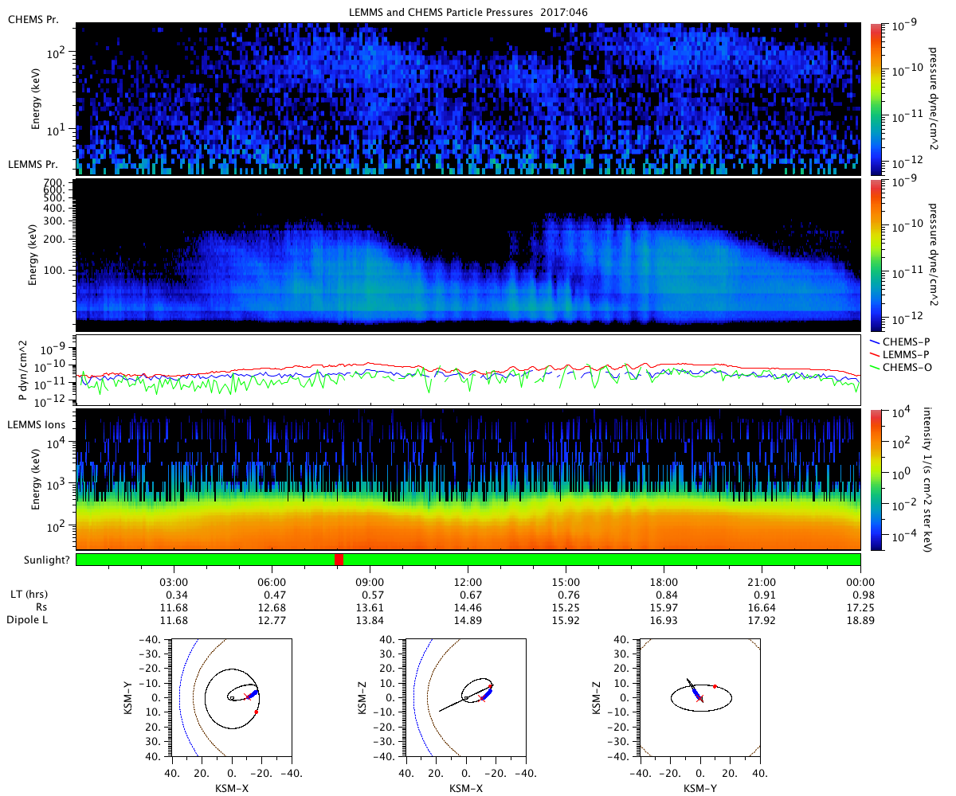This screenshot has height=796, width=956.
Task: Select the Dipole L value 16.93
Action: pos(664,620)
